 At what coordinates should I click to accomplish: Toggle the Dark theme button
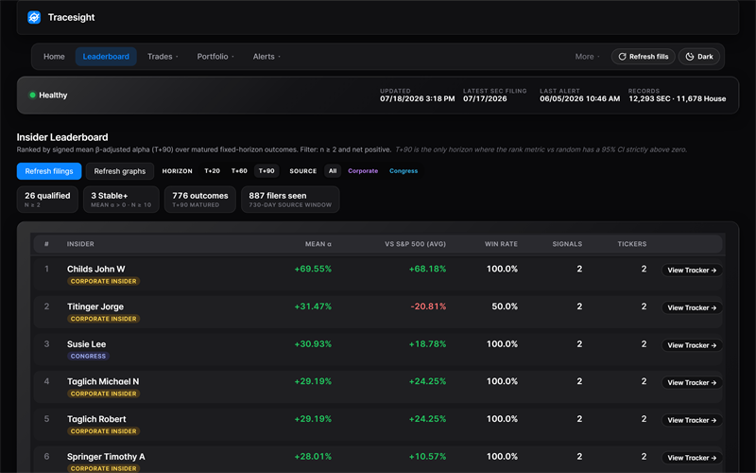pyautogui.click(x=699, y=57)
